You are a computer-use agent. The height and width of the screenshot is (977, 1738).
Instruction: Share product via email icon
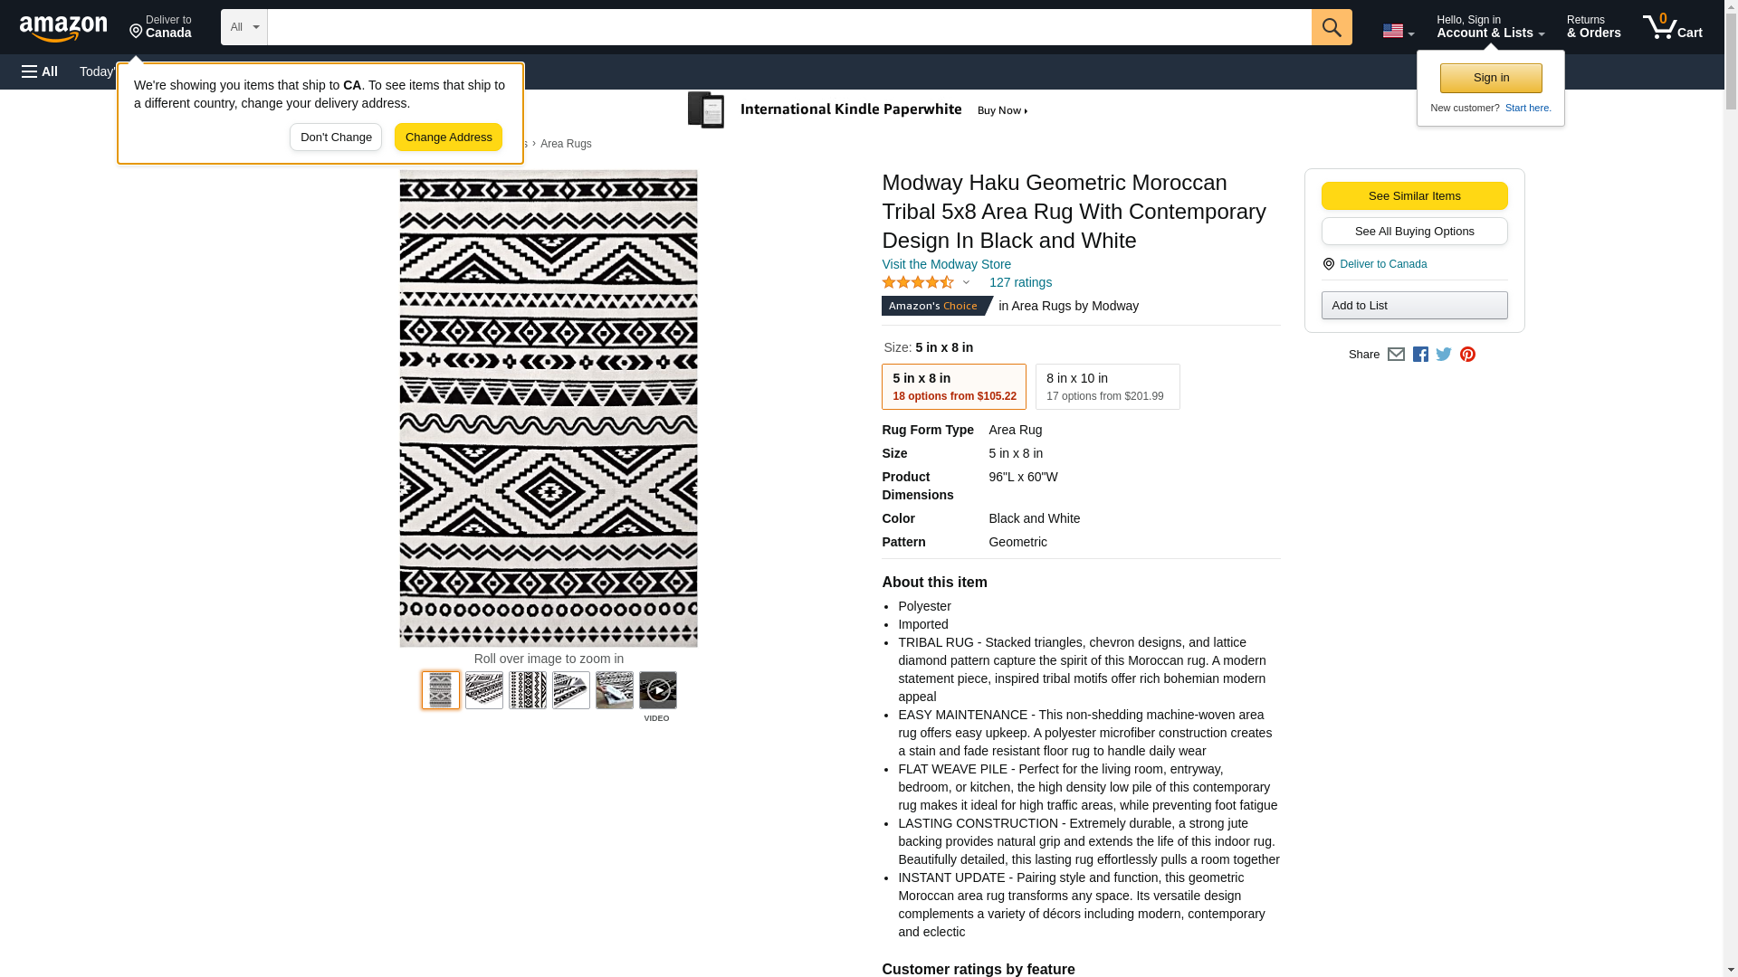pos(1396,355)
